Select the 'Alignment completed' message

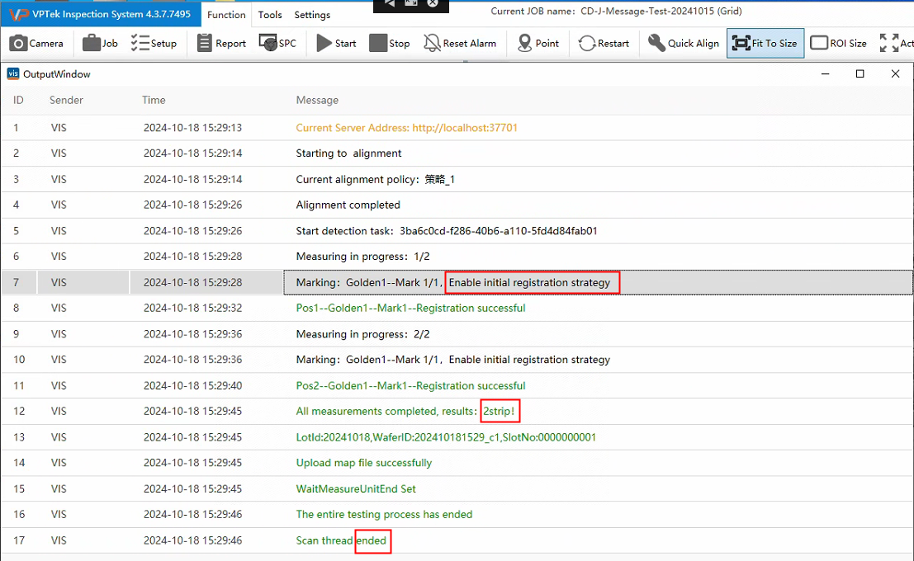348,205
